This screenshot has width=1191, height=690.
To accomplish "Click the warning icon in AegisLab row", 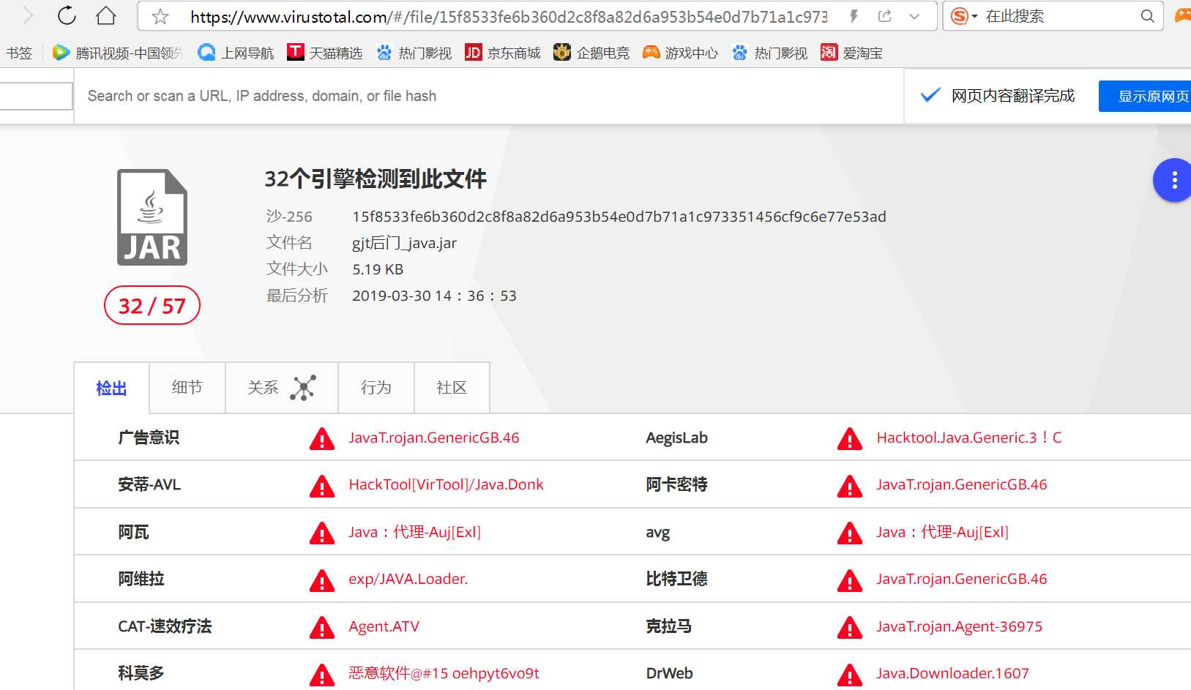I will [x=850, y=438].
